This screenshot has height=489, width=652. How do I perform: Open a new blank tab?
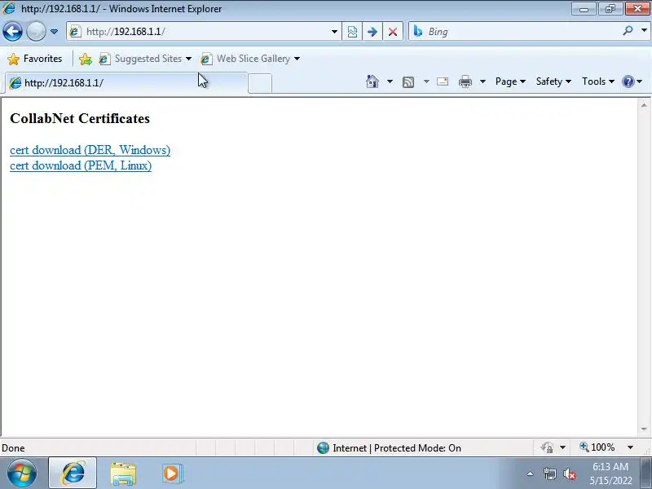coord(260,83)
